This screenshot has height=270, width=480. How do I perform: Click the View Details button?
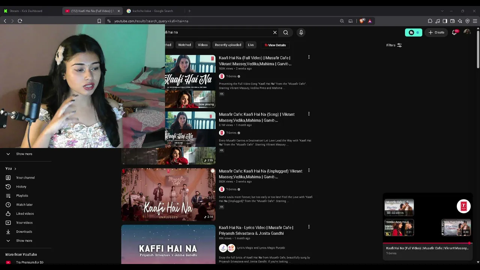275,45
